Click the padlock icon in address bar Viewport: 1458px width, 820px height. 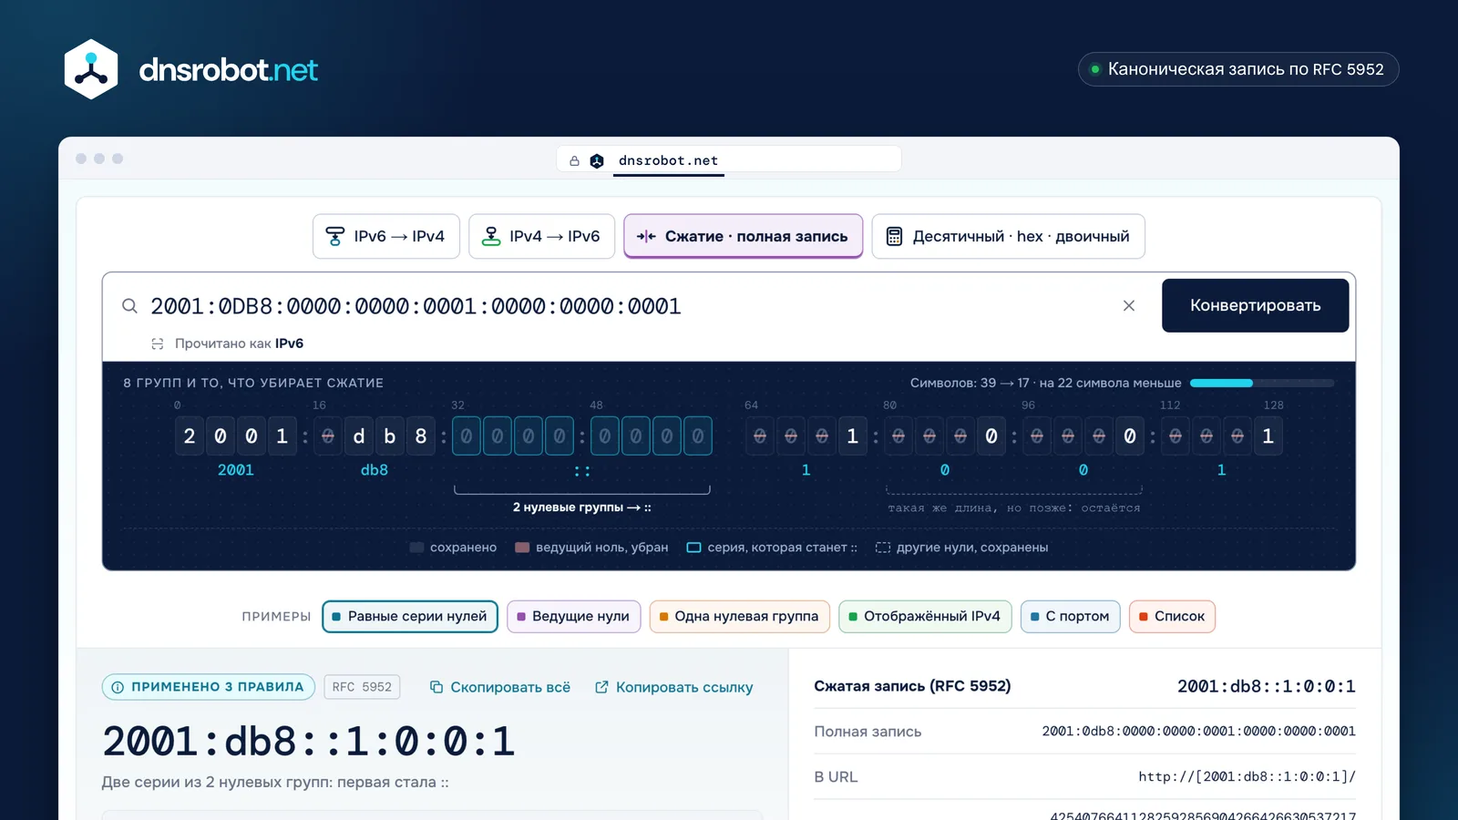pos(574,161)
